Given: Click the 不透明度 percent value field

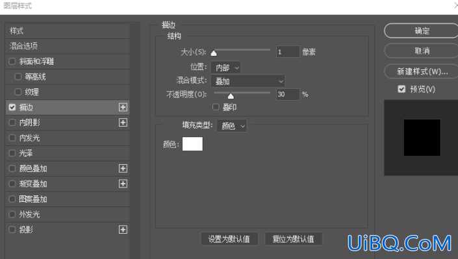Looking at the screenshot, I should pos(288,94).
